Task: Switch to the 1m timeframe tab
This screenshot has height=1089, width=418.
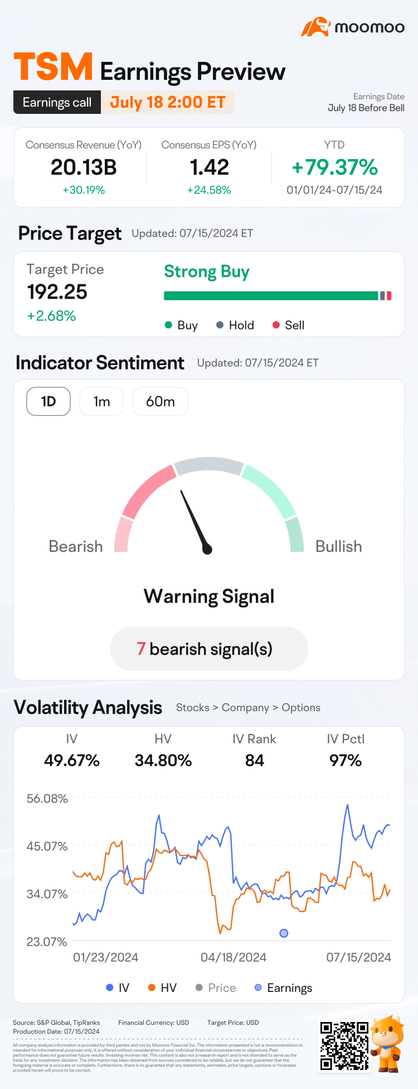Action: point(101,401)
